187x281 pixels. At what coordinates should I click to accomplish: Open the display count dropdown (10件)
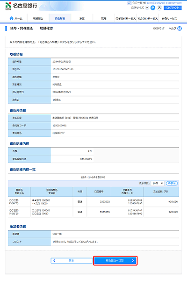(x=158, y=183)
